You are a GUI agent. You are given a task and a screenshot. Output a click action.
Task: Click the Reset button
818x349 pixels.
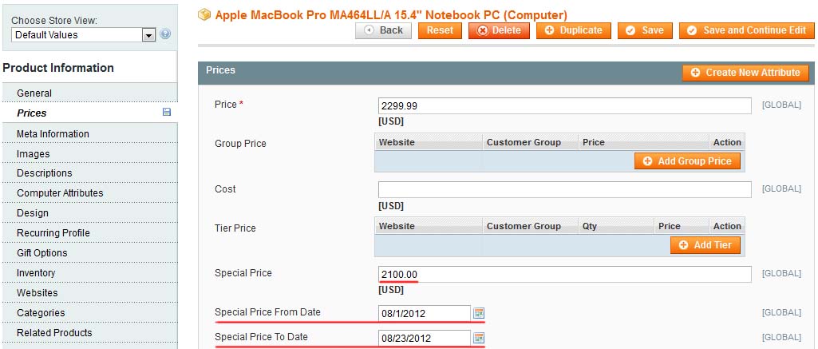440,30
